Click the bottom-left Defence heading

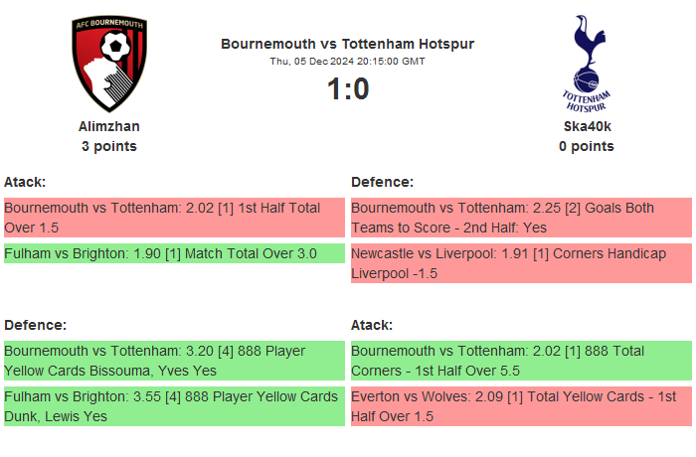35,325
